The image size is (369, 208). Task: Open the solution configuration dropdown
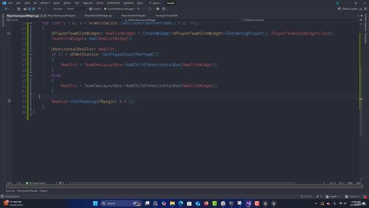coord(59,9)
